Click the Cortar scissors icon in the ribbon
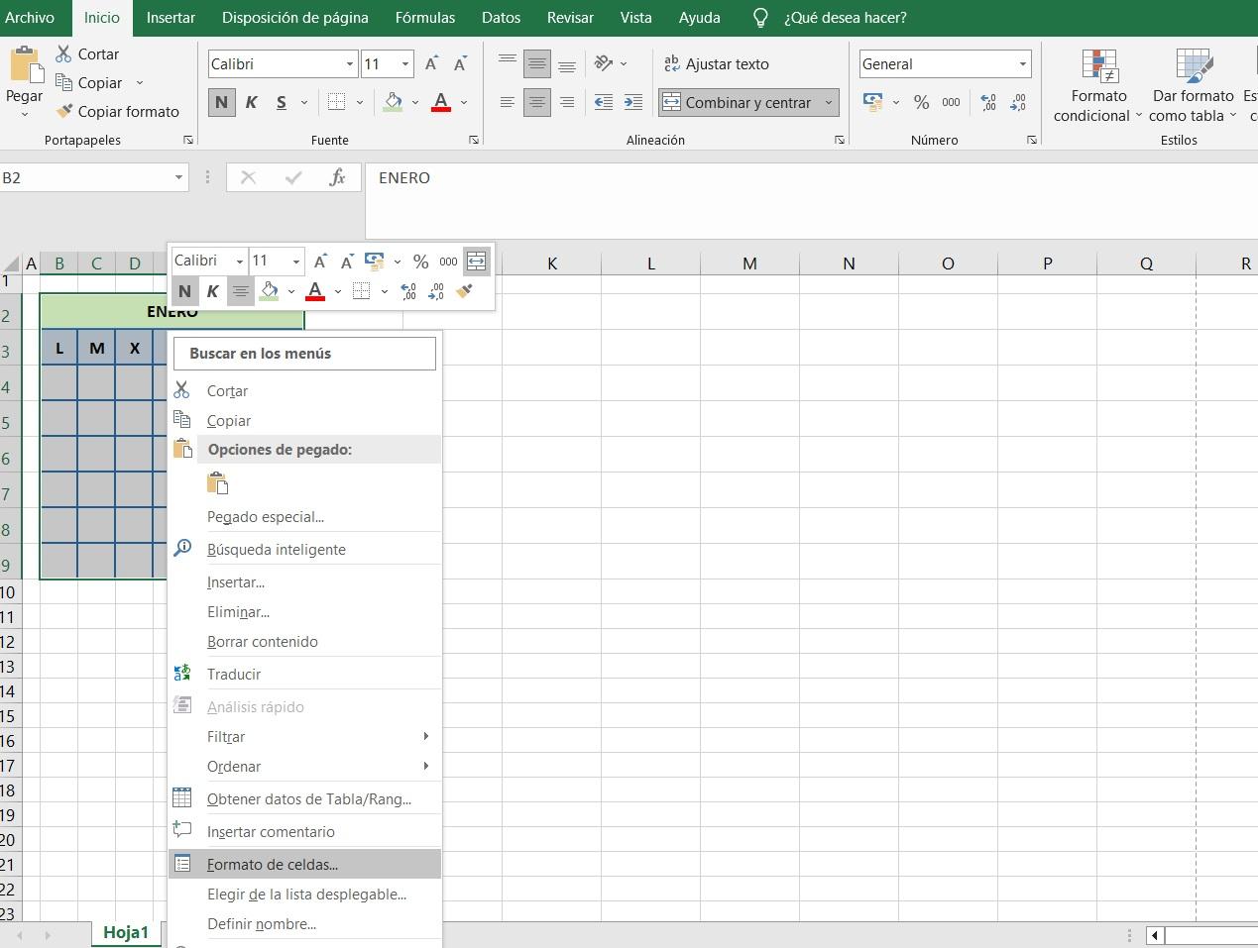 click(63, 53)
